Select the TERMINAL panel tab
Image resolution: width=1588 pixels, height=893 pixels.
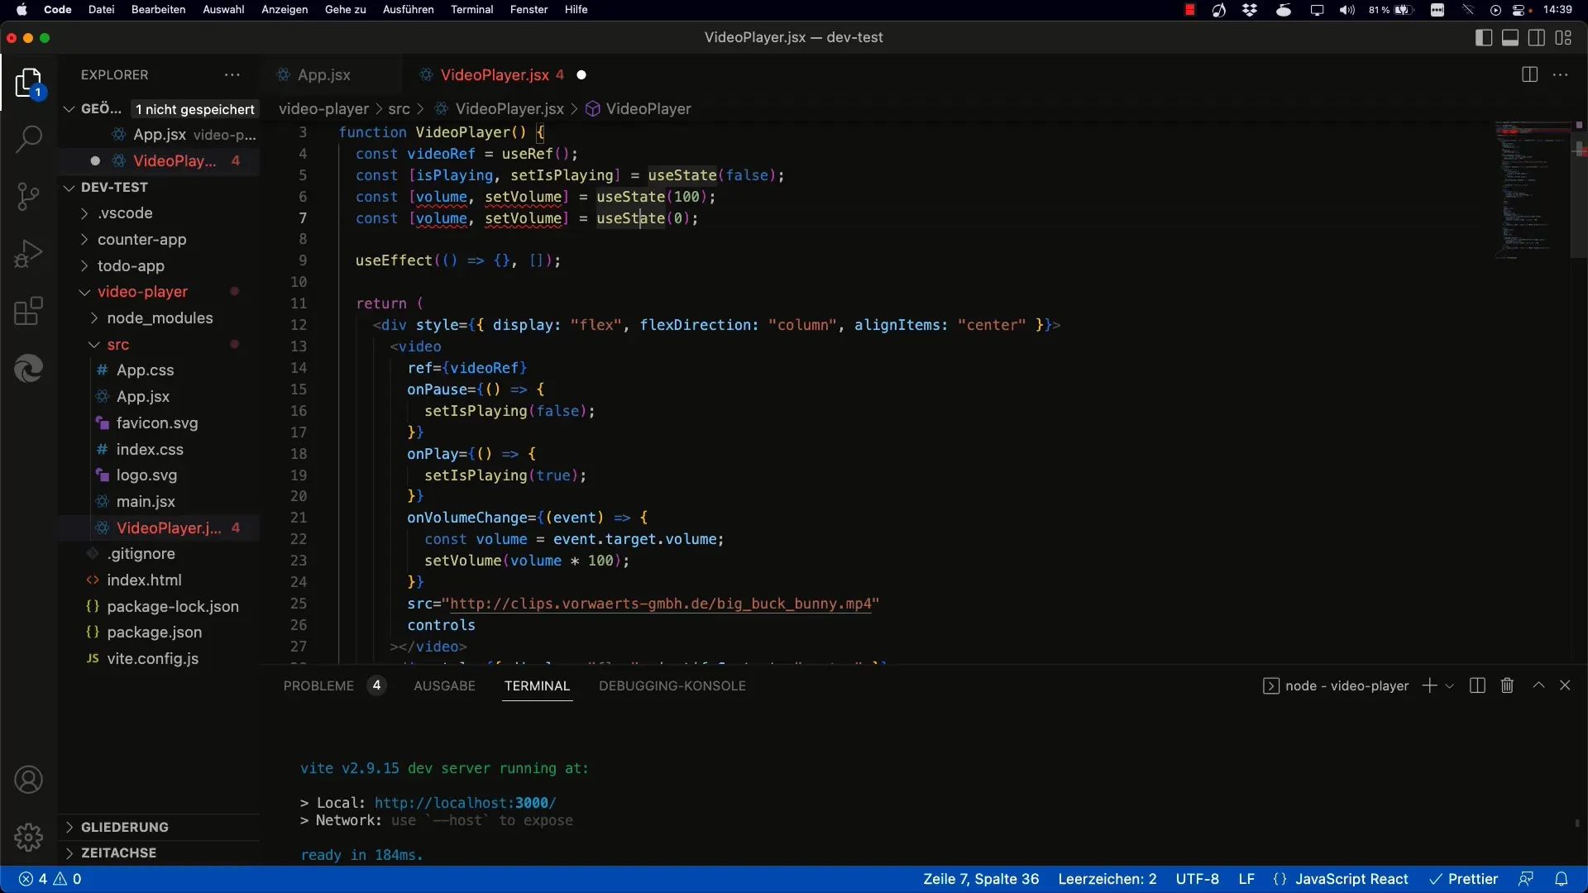(x=537, y=685)
